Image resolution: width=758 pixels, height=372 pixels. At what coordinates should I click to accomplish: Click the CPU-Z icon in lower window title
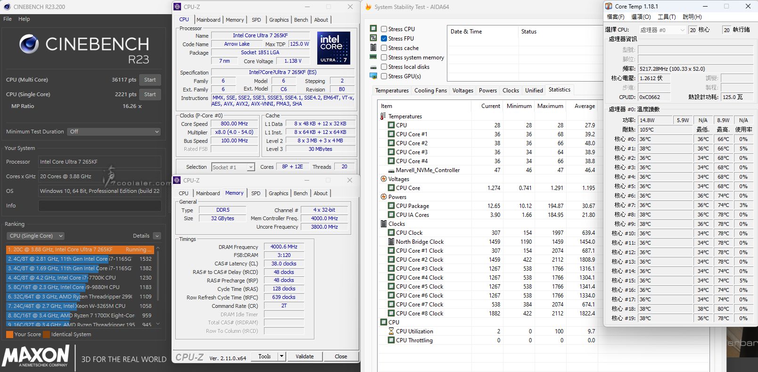pos(177,180)
